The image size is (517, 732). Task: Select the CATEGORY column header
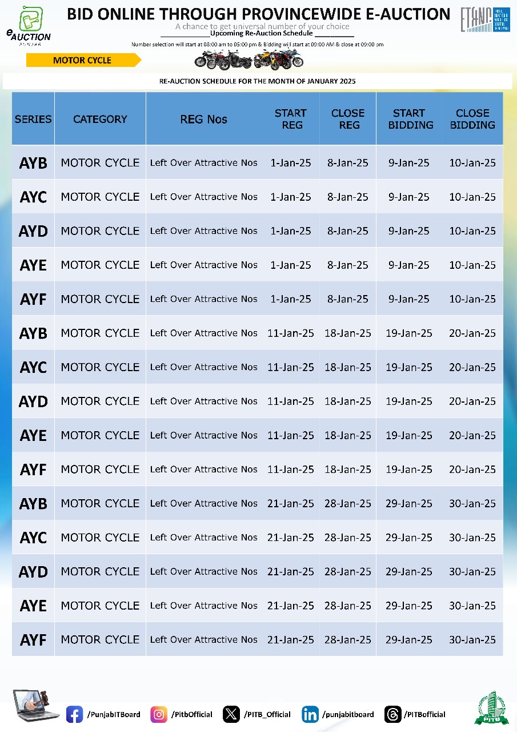pyautogui.click(x=100, y=119)
